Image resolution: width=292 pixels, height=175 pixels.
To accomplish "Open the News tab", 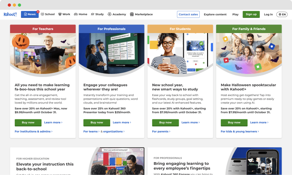I will pyautogui.click(x=30, y=14).
